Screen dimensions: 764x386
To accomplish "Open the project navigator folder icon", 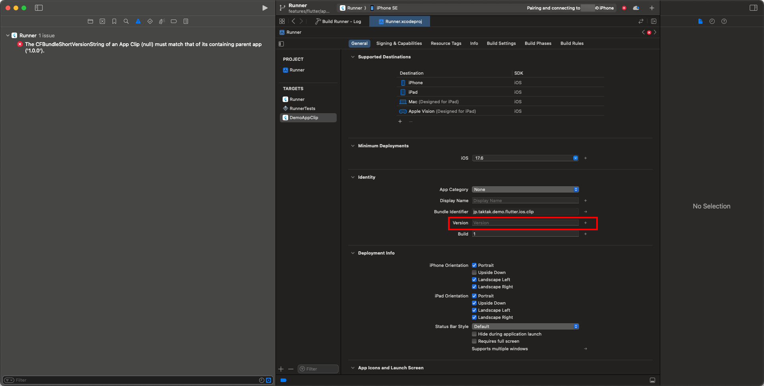I will point(90,21).
